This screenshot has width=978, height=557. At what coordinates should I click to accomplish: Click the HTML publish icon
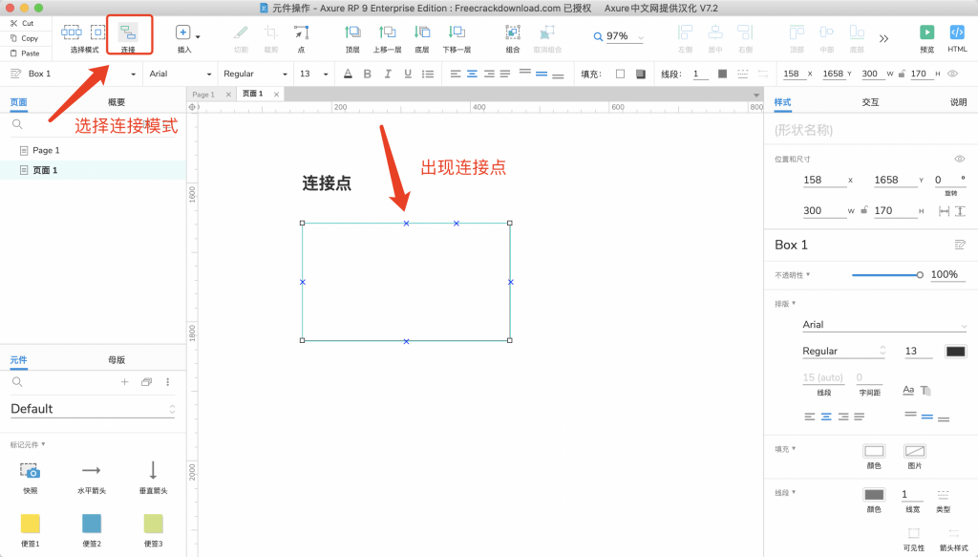coord(957,33)
